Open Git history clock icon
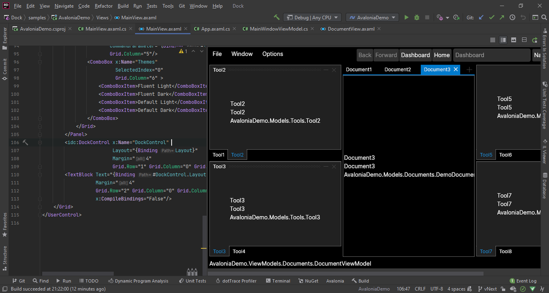 click(512, 17)
